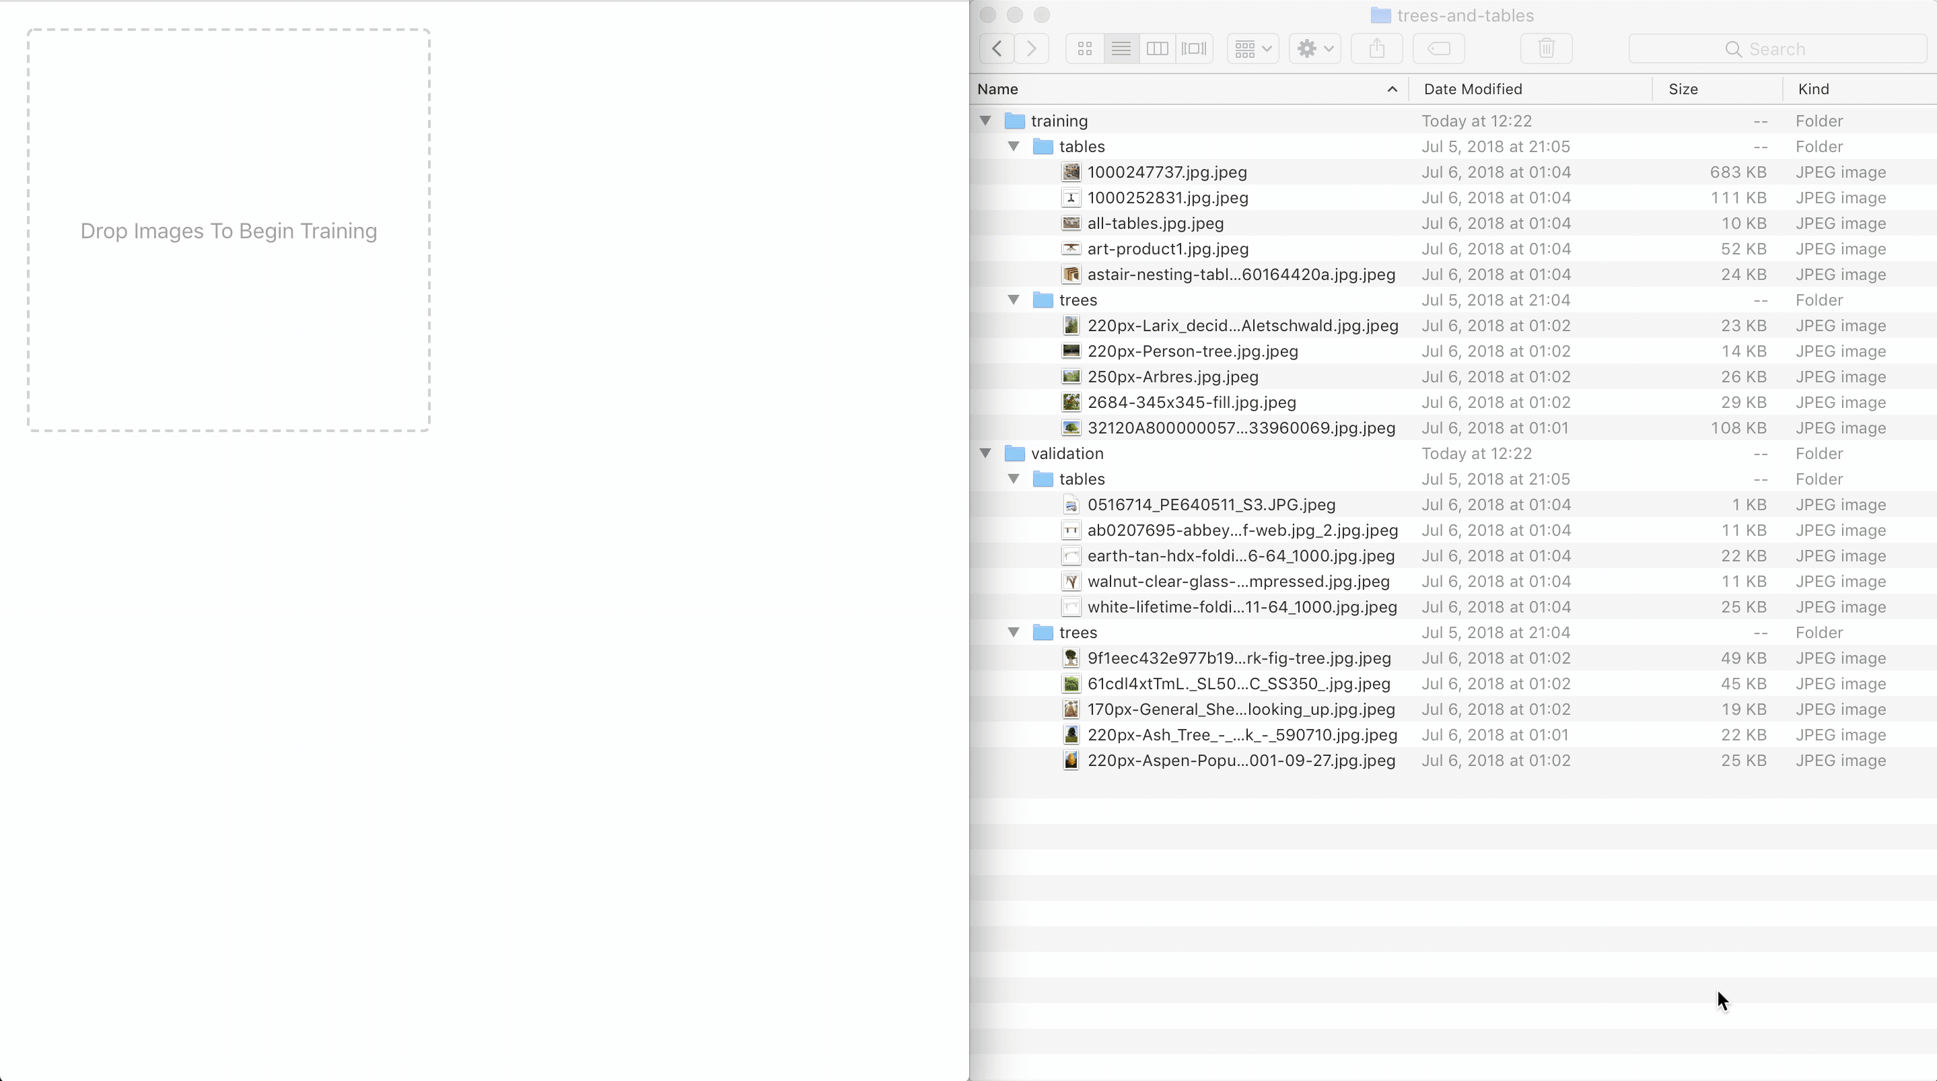Switch Finder to column view
1937x1081 pixels.
pos(1157,49)
